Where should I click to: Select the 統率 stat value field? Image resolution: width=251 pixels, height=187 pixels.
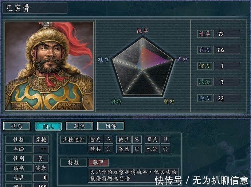(227, 34)
